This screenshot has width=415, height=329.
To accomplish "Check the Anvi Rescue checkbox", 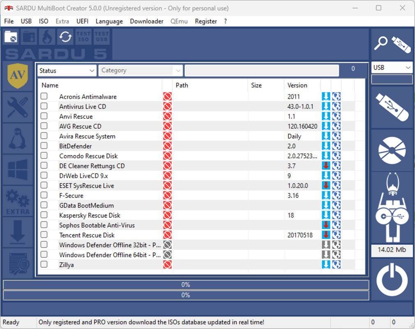I will 44,116.
